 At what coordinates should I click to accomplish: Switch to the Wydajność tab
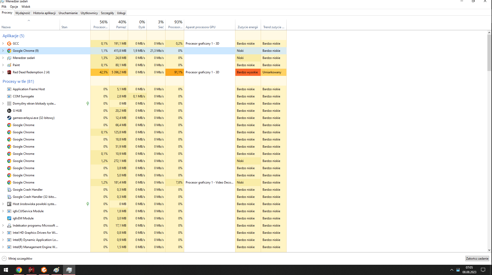tap(23, 13)
